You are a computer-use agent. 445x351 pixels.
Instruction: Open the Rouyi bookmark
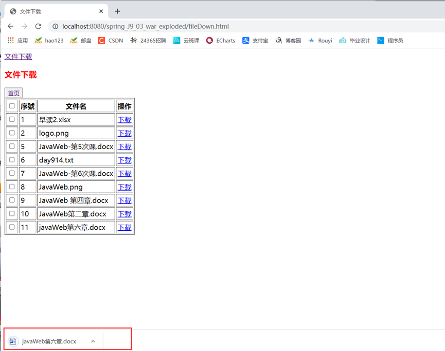(x=320, y=41)
